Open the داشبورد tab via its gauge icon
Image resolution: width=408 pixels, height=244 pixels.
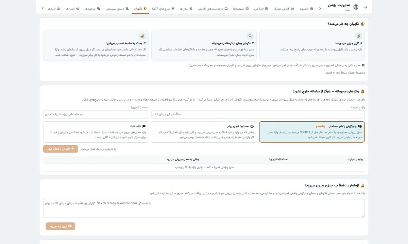[311, 8]
